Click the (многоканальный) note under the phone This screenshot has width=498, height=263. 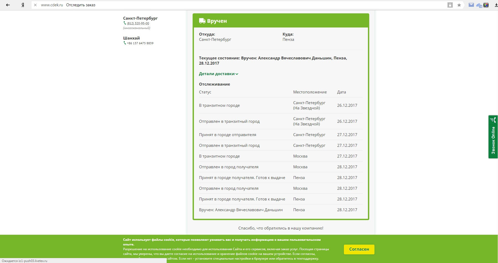(137, 28)
